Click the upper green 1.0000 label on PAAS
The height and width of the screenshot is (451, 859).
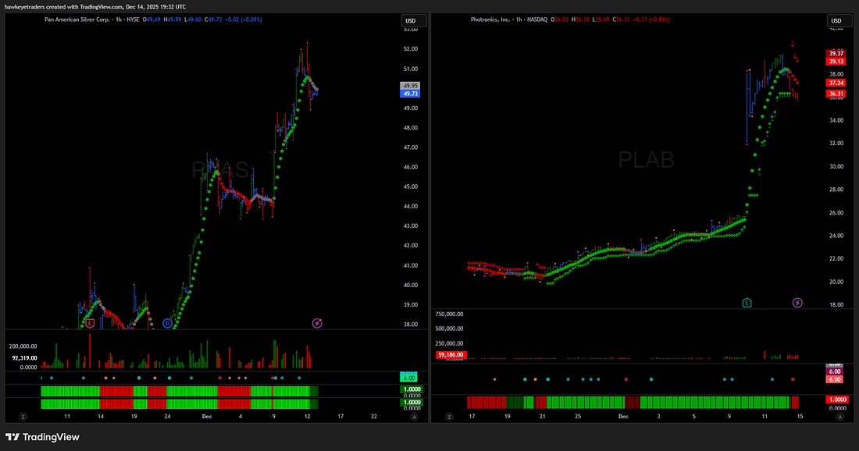point(412,389)
